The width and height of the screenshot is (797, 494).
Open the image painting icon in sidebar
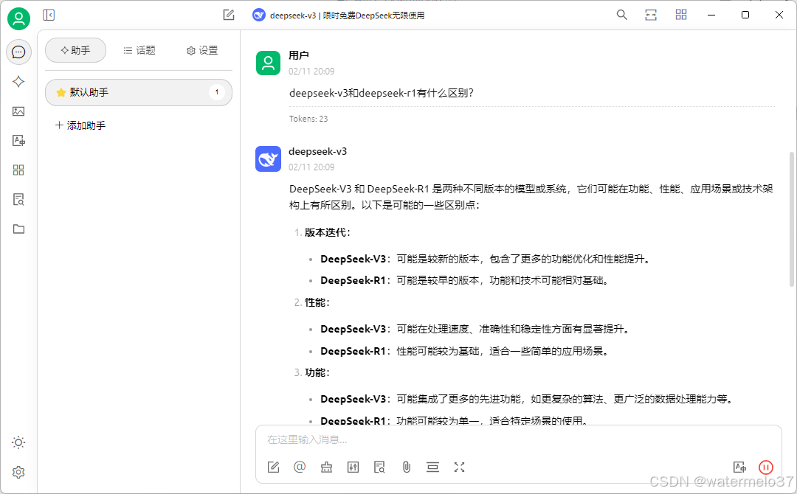(x=18, y=111)
